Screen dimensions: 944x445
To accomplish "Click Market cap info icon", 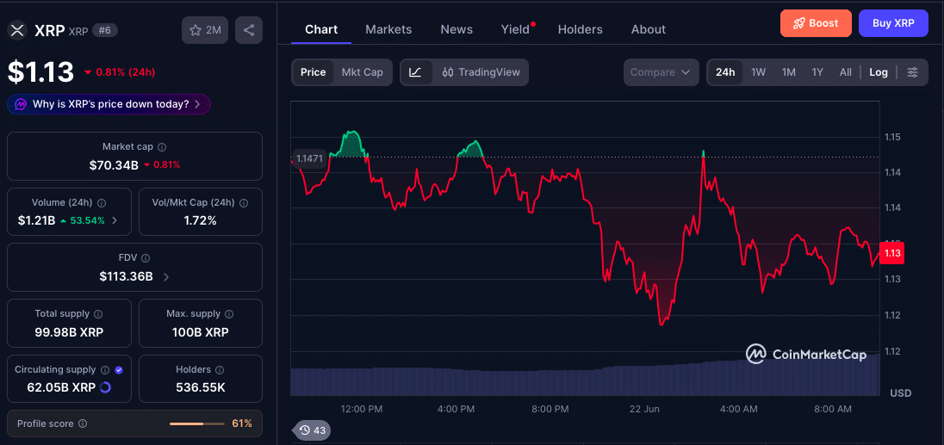I will click(x=162, y=146).
